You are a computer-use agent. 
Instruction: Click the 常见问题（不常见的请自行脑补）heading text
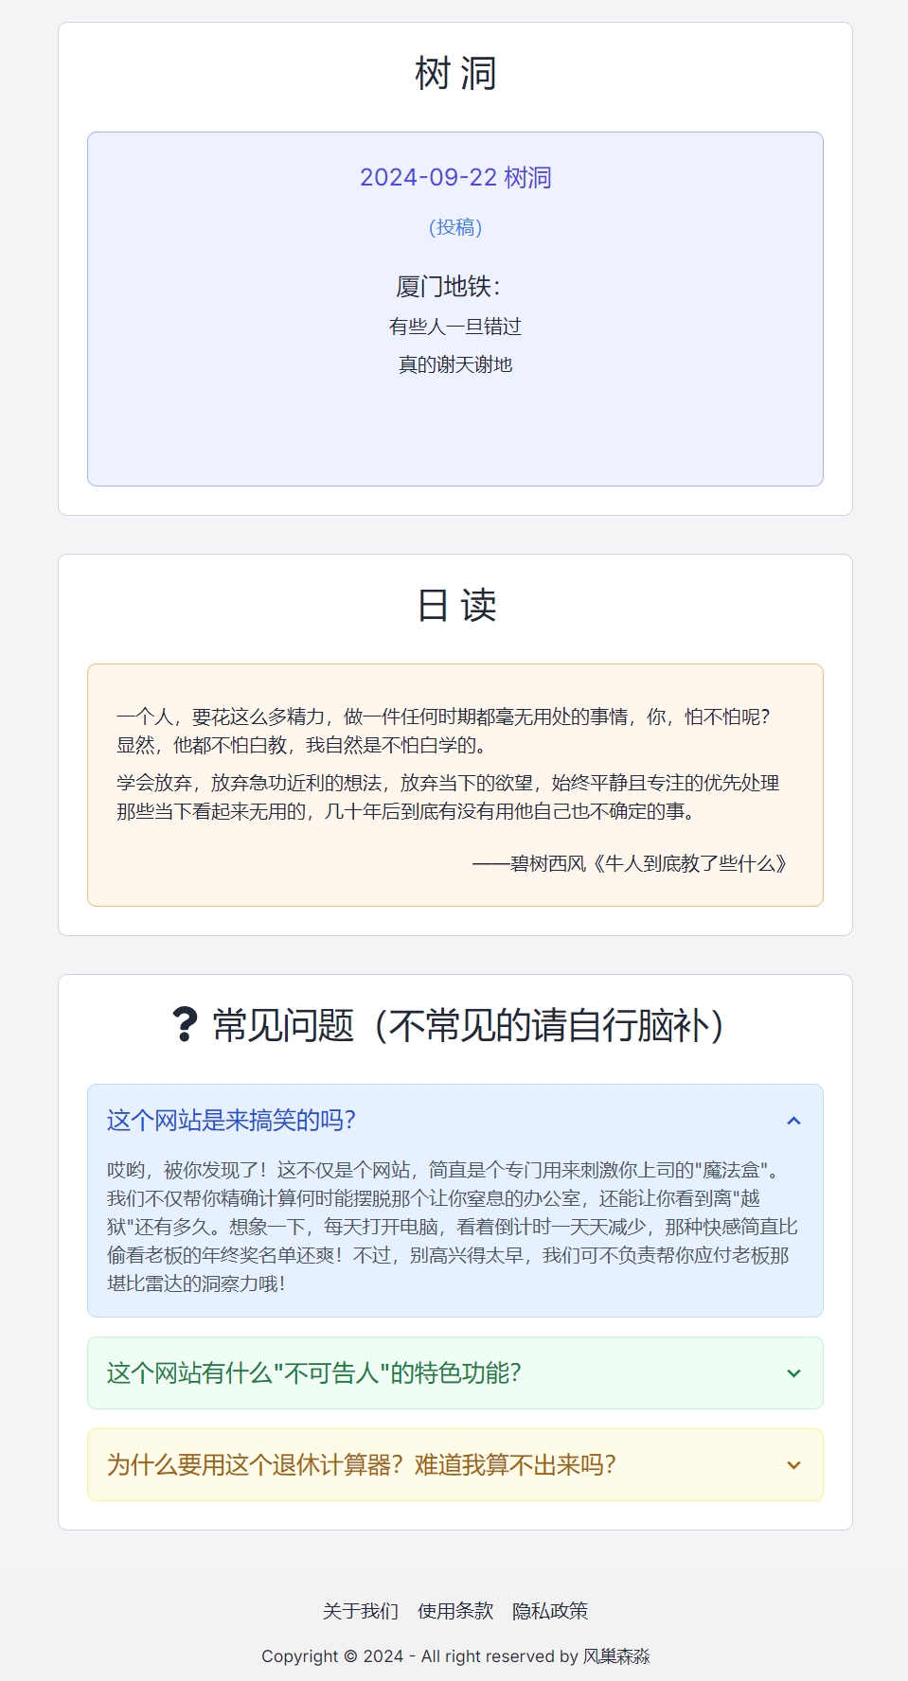(x=470, y=1025)
